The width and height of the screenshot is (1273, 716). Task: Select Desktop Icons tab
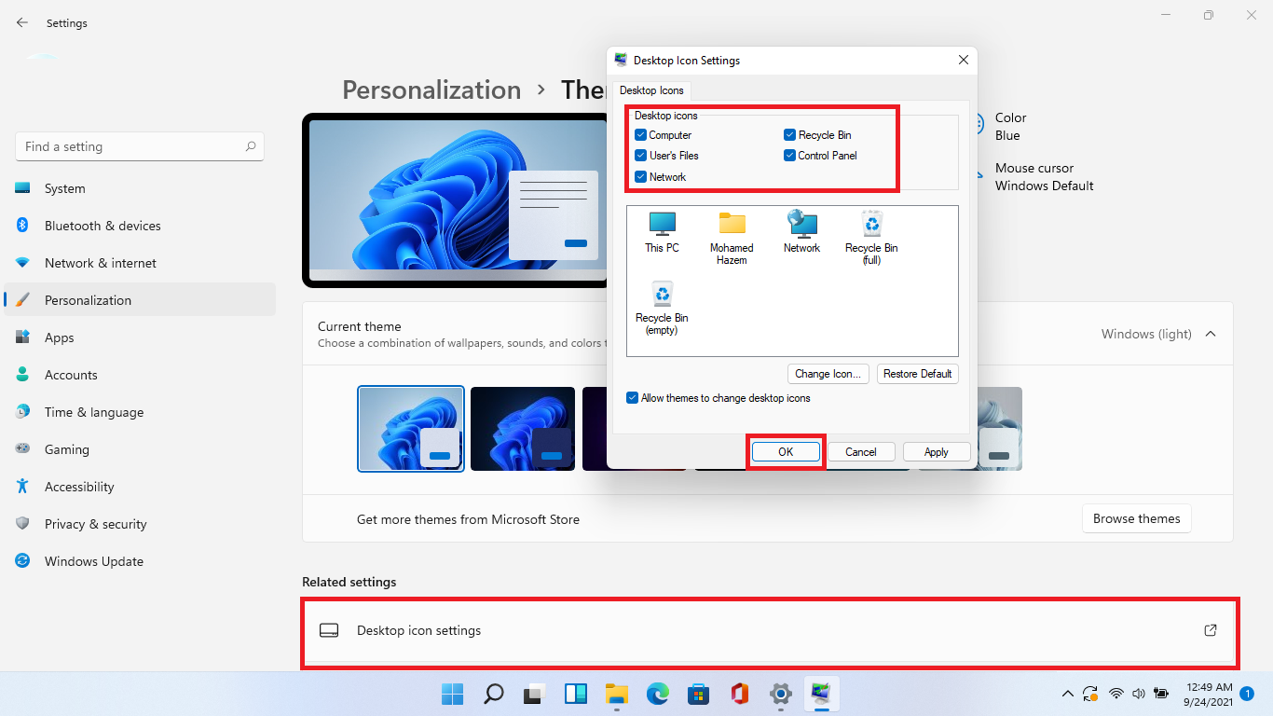tap(651, 90)
